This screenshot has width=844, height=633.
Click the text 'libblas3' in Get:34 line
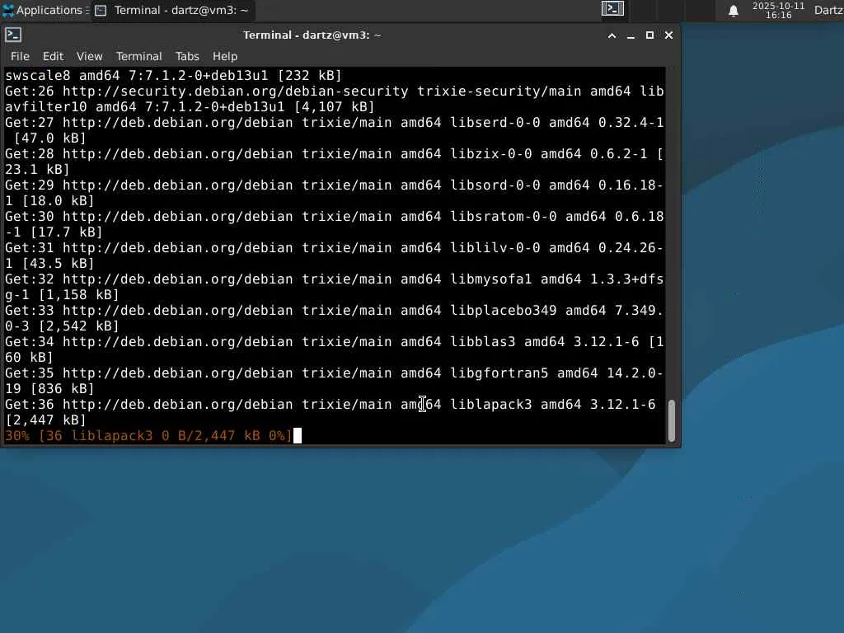483,341
